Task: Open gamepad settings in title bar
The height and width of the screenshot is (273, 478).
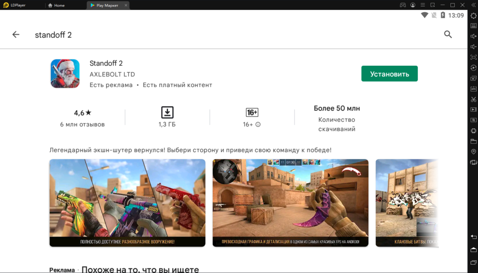Action: tap(402, 5)
